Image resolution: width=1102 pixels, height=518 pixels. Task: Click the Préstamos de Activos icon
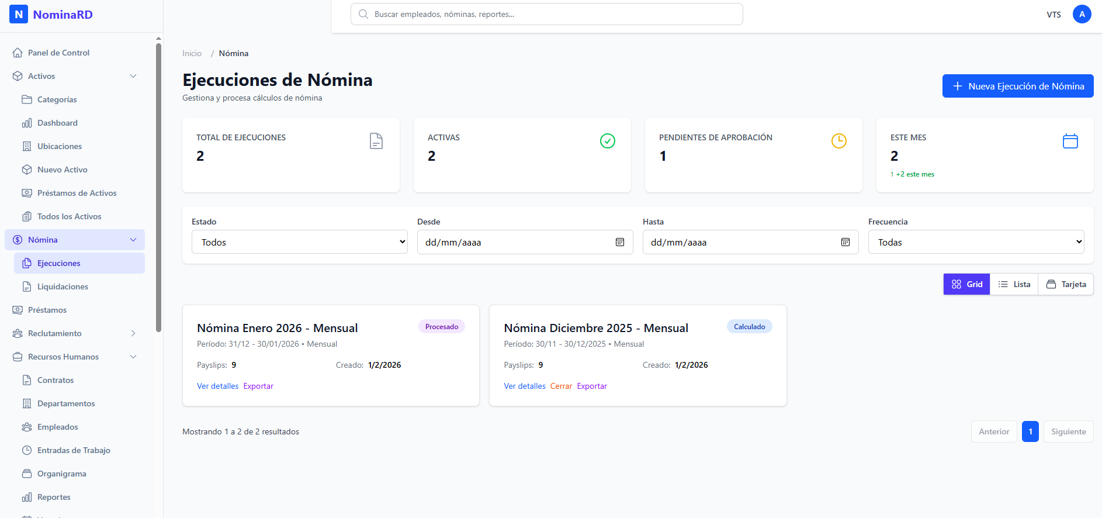point(27,193)
